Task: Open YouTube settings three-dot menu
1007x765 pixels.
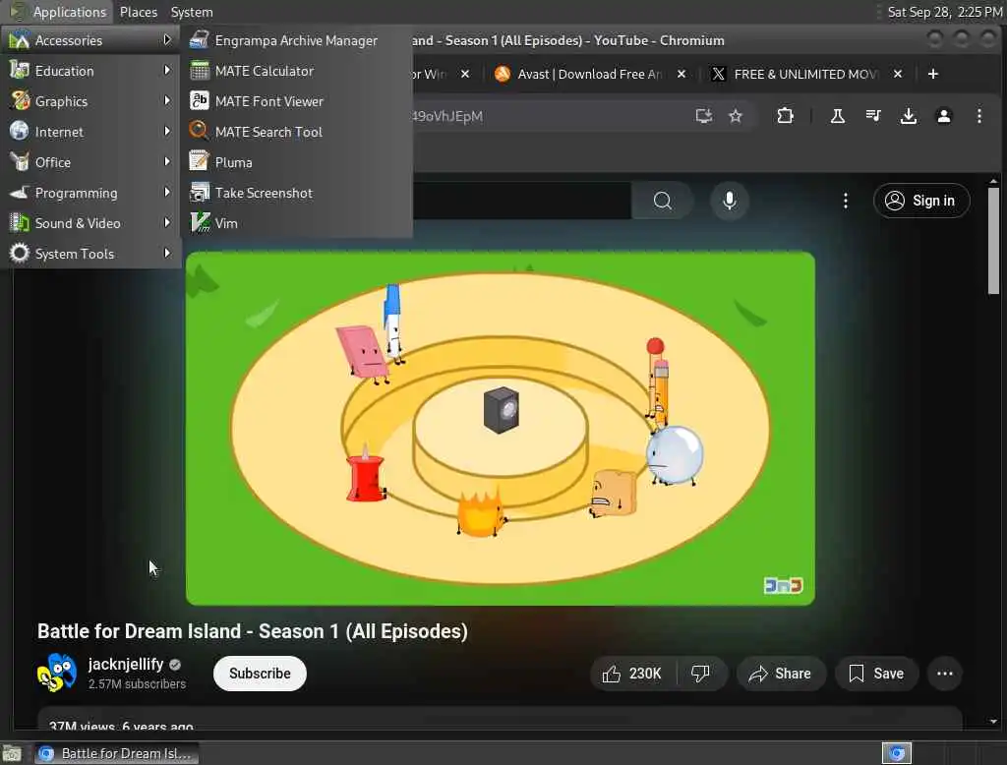Action: point(845,201)
